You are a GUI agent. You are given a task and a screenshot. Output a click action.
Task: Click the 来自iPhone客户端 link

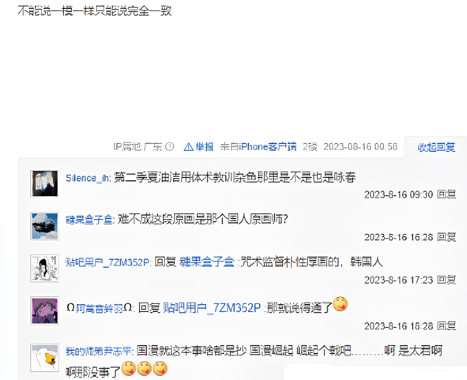pyautogui.click(x=258, y=147)
